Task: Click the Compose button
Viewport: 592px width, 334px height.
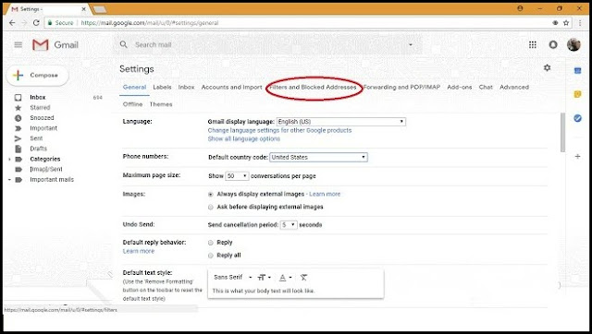Action: 37,76
